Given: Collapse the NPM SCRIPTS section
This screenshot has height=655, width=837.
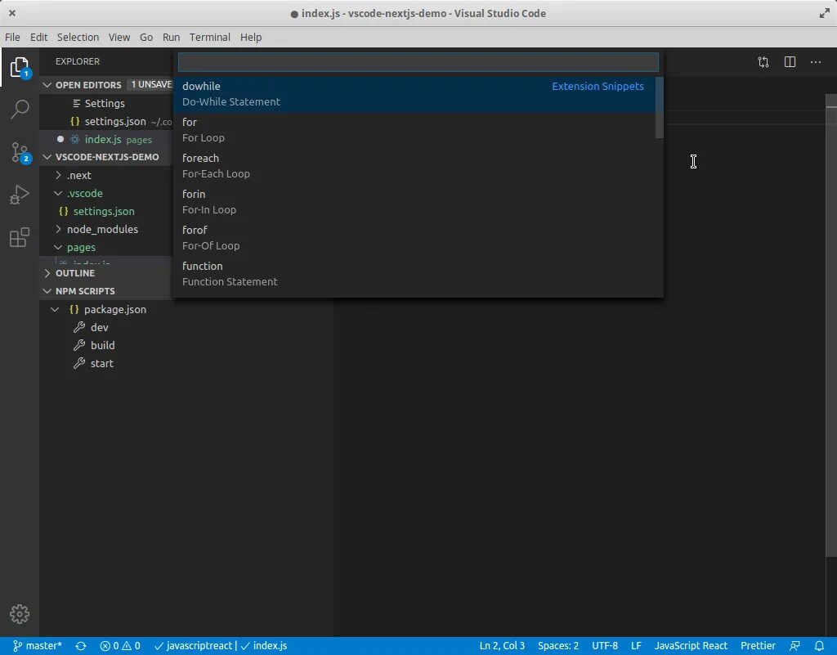Looking at the screenshot, I should click(x=85, y=291).
